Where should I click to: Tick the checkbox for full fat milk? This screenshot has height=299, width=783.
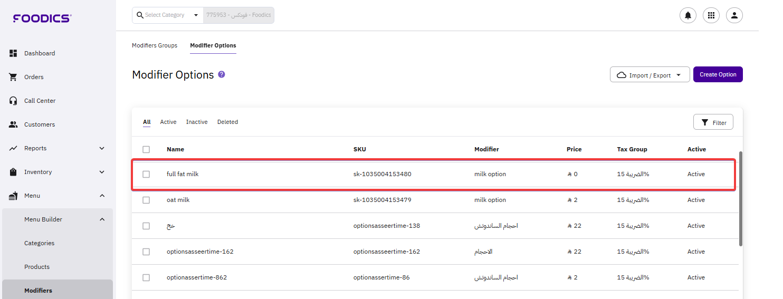(146, 174)
